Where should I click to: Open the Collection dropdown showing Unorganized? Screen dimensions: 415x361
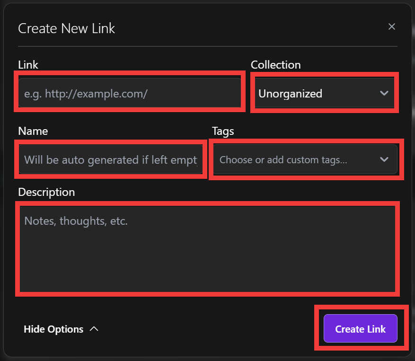[324, 93]
